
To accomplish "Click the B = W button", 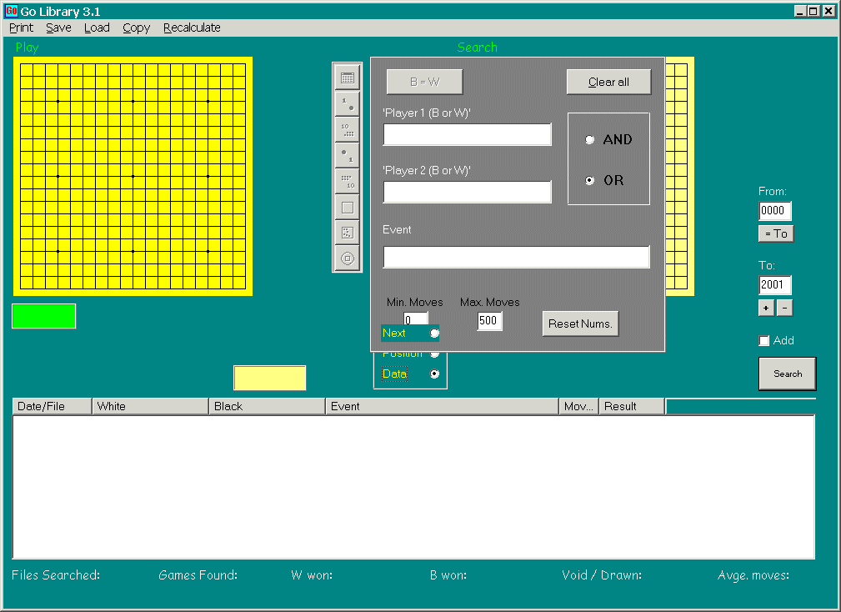I will (425, 82).
